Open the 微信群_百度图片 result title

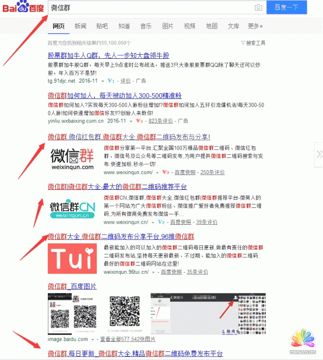pos(72,286)
